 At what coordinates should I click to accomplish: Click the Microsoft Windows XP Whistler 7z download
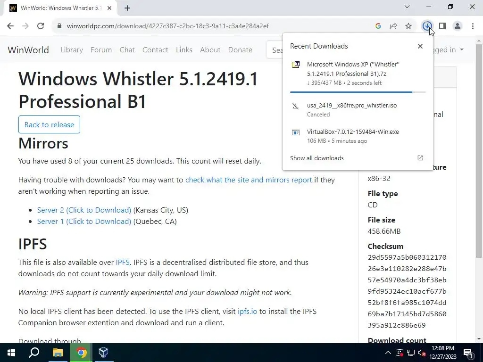[358, 73]
